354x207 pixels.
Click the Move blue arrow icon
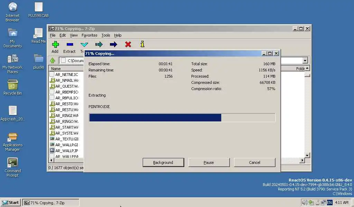pos(113,45)
